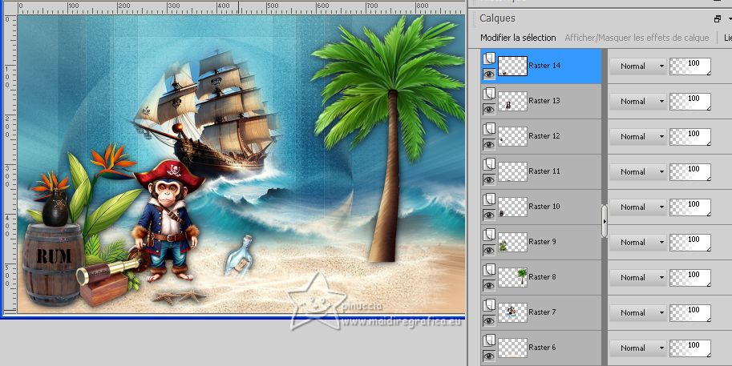The width and height of the screenshot is (732, 366).
Task: Open the blend mode dropdown for Raster 14
Action: (638, 66)
